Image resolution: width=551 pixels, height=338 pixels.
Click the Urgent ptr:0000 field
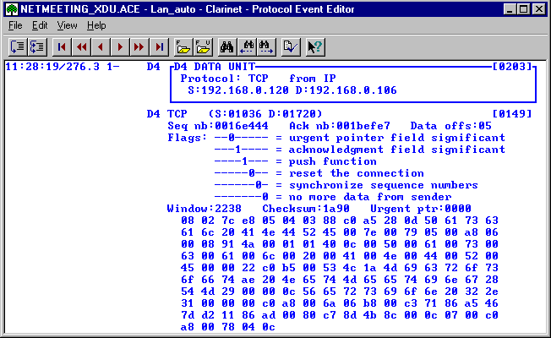[421, 209]
